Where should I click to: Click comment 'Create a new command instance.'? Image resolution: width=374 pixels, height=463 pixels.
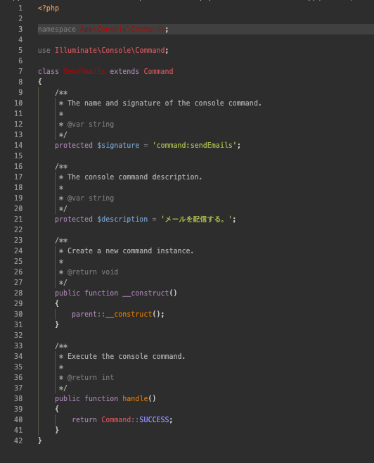click(x=131, y=250)
